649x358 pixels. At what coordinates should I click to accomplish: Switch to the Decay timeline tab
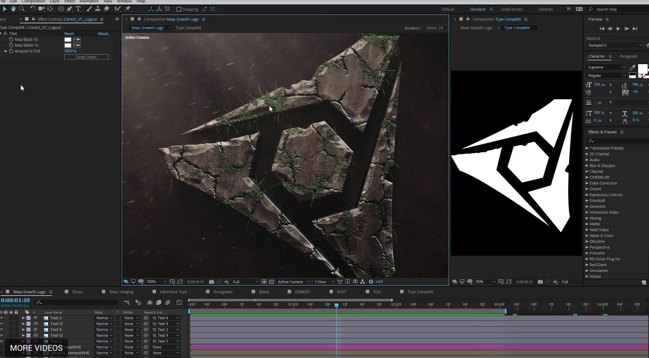click(77, 292)
